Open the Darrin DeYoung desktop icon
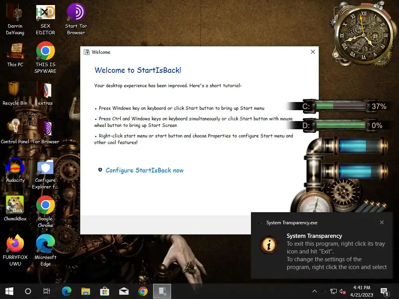The height and width of the screenshot is (299, 399). [15, 20]
